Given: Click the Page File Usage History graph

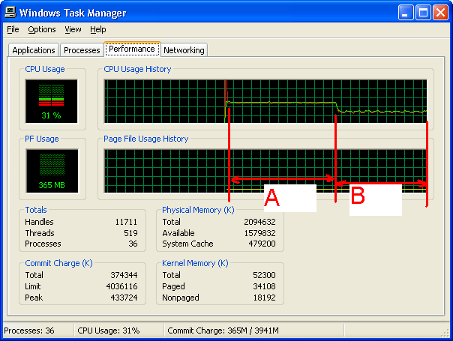Looking at the screenshot, I should tap(265, 171).
